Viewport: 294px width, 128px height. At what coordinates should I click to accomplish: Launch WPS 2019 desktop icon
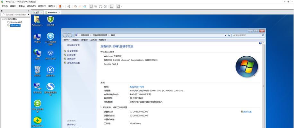point(50,54)
